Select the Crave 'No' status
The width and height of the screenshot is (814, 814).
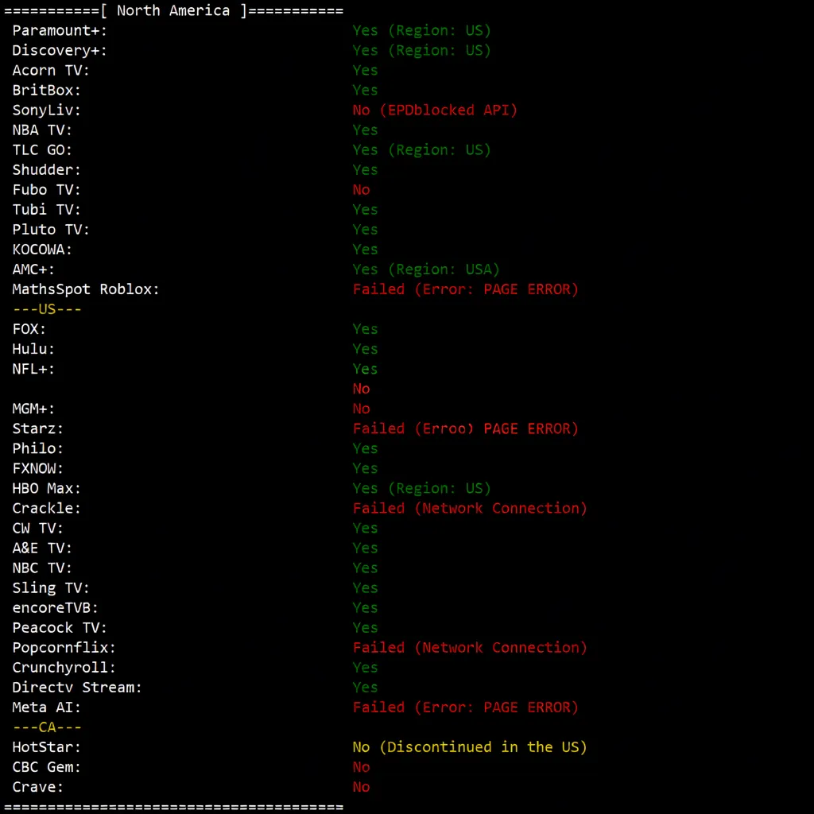[361, 785]
